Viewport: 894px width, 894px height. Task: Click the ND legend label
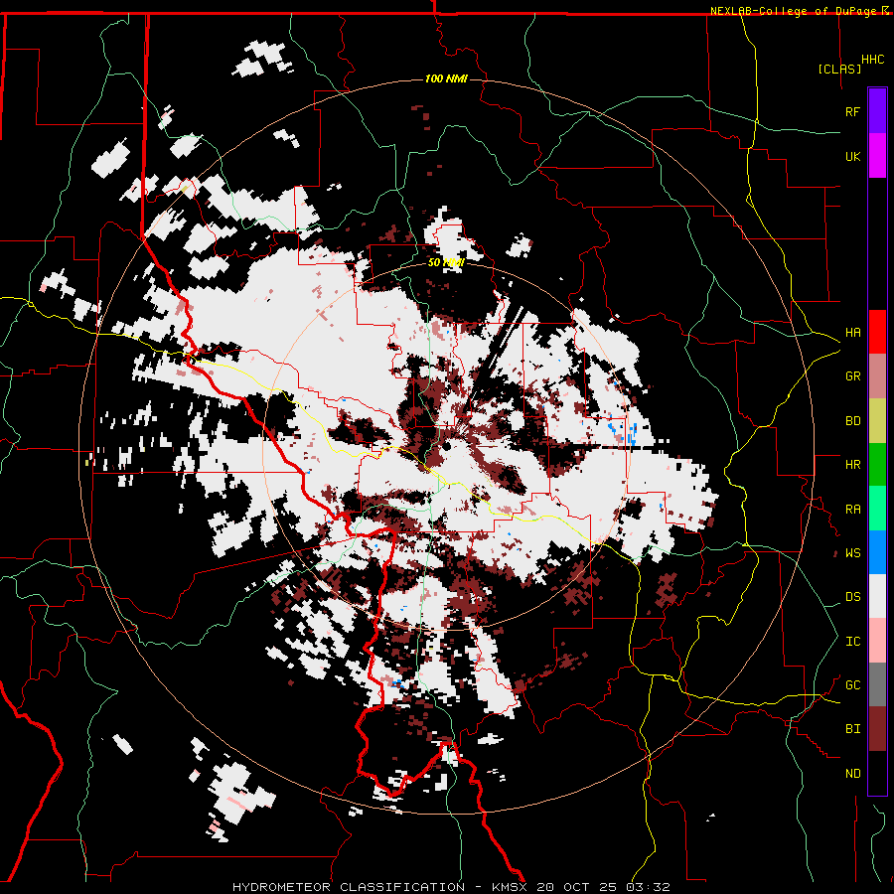coord(852,774)
